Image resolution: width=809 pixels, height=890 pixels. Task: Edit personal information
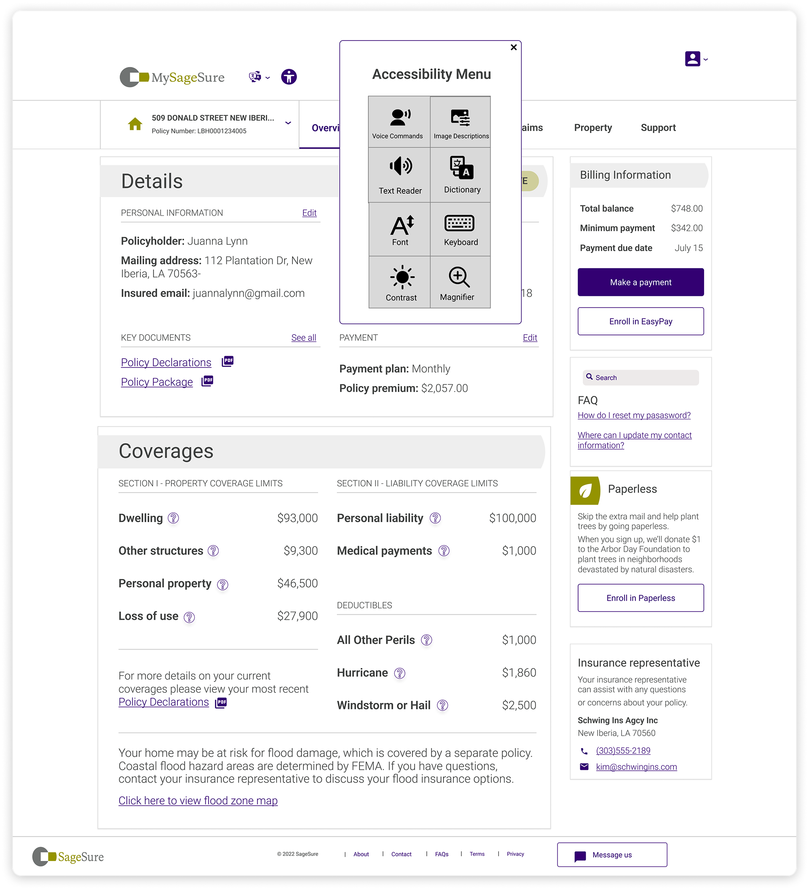[309, 213]
